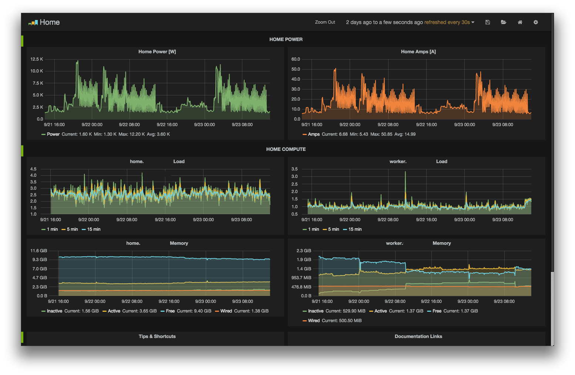Open the time range picker dropdown
575x375 pixels.
point(410,22)
